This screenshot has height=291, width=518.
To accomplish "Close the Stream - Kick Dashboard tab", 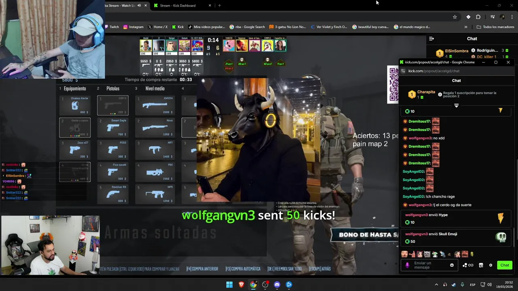I will (x=210, y=6).
